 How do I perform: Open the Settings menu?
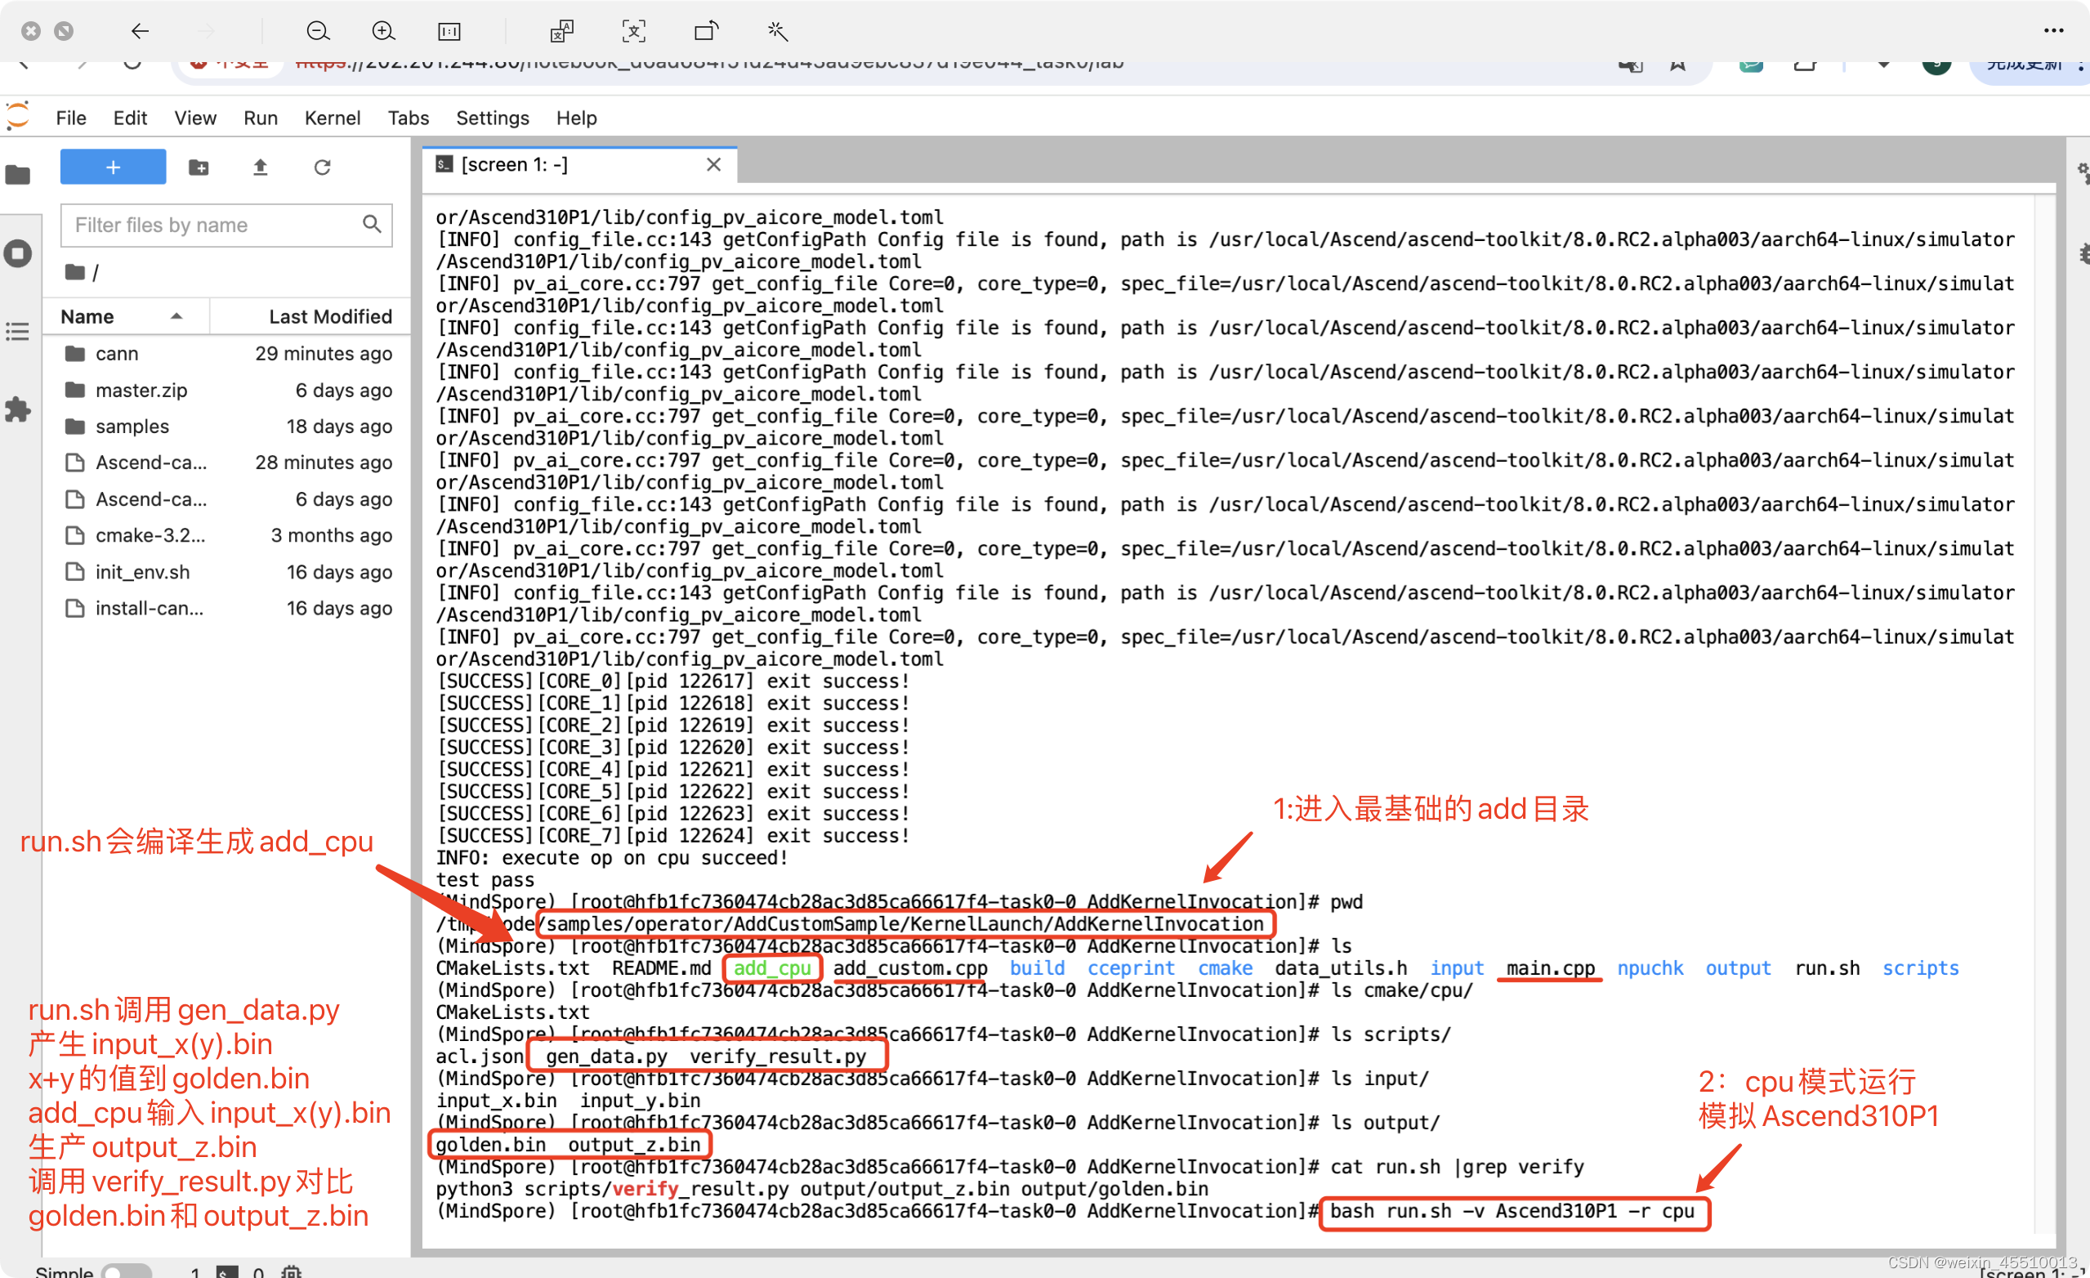tap(492, 118)
